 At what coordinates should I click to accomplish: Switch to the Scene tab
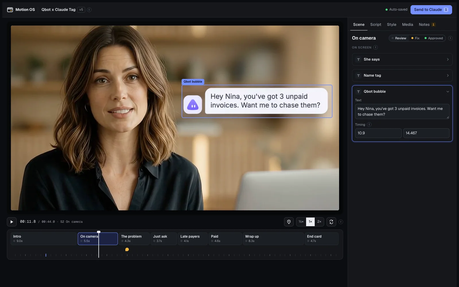pyautogui.click(x=359, y=25)
